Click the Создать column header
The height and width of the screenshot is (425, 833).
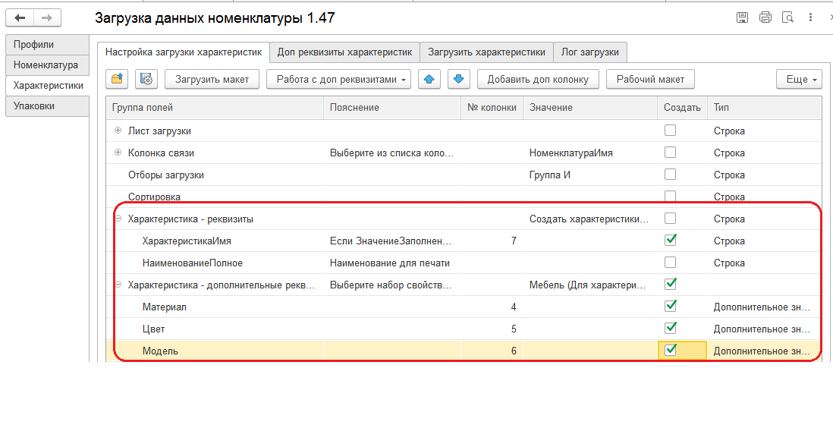(x=683, y=107)
